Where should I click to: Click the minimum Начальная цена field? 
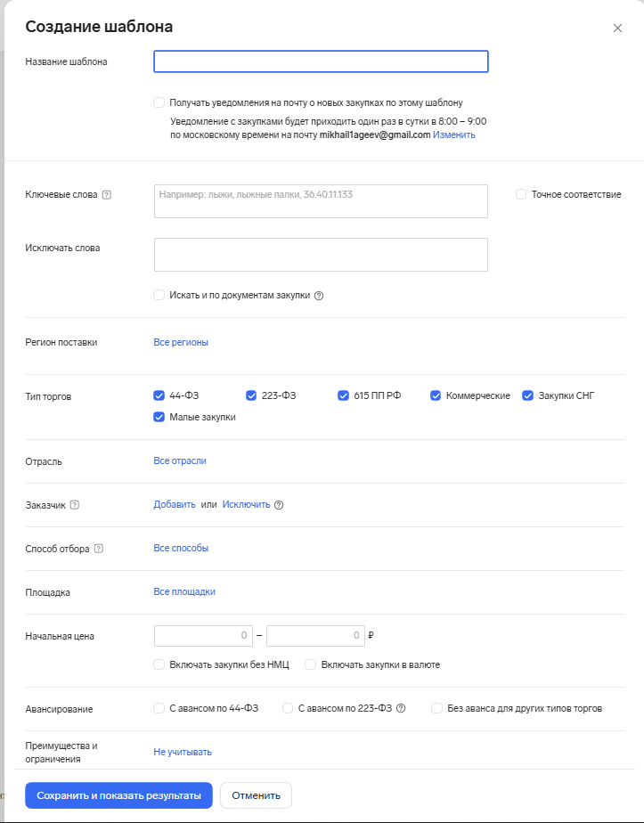[x=203, y=636]
